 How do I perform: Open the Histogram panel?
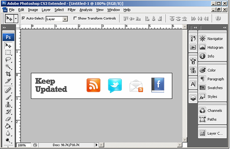pos(211,47)
